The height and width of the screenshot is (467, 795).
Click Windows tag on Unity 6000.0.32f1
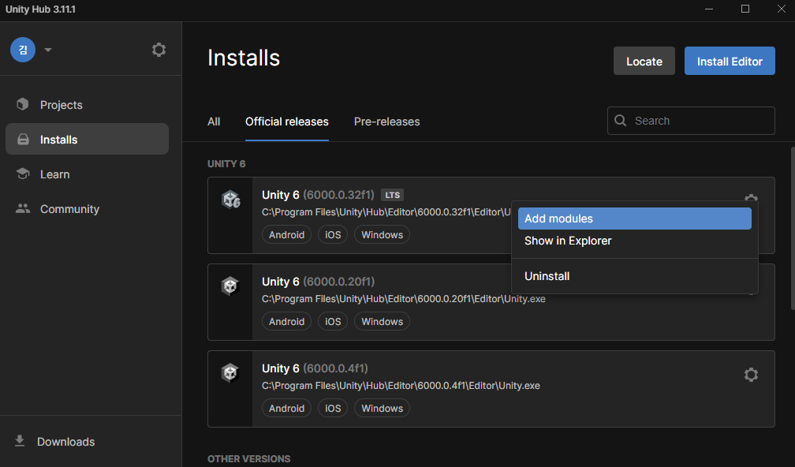pos(382,235)
